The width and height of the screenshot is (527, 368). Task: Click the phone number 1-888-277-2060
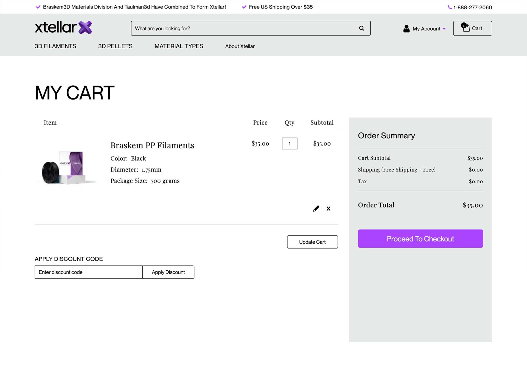pyautogui.click(x=473, y=7)
